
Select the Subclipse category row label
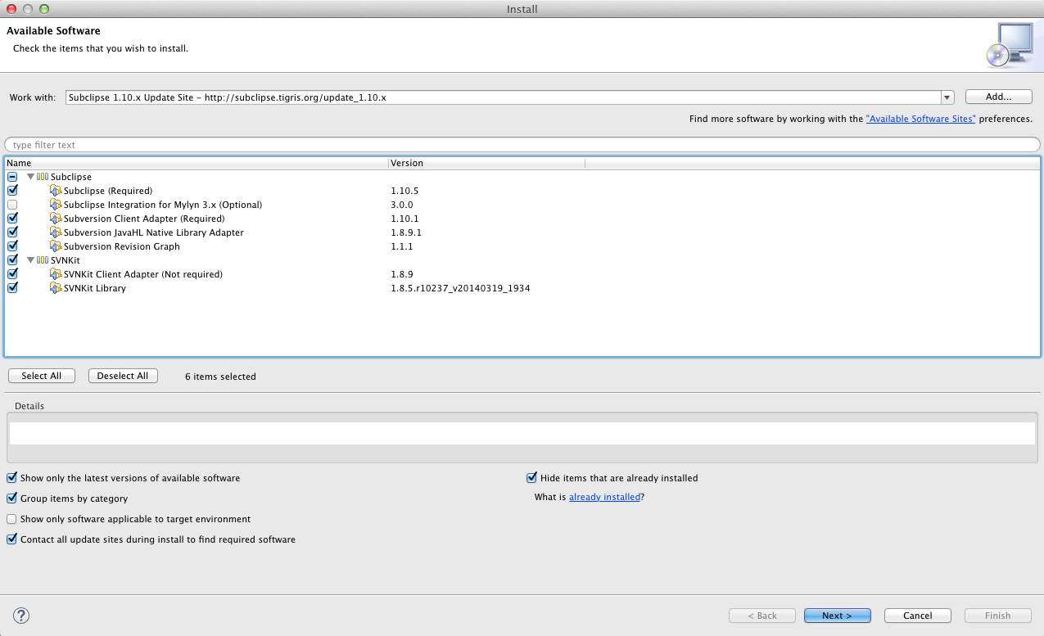click(x=71, y=177)
